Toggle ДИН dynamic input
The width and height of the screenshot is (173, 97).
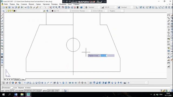tap(49, 91)
